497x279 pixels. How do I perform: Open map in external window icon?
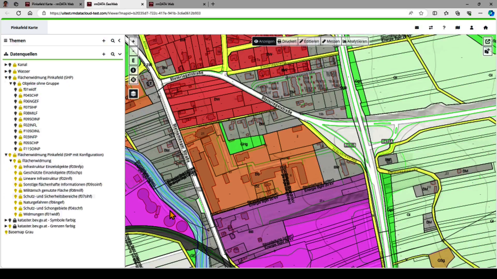point(488,41)
